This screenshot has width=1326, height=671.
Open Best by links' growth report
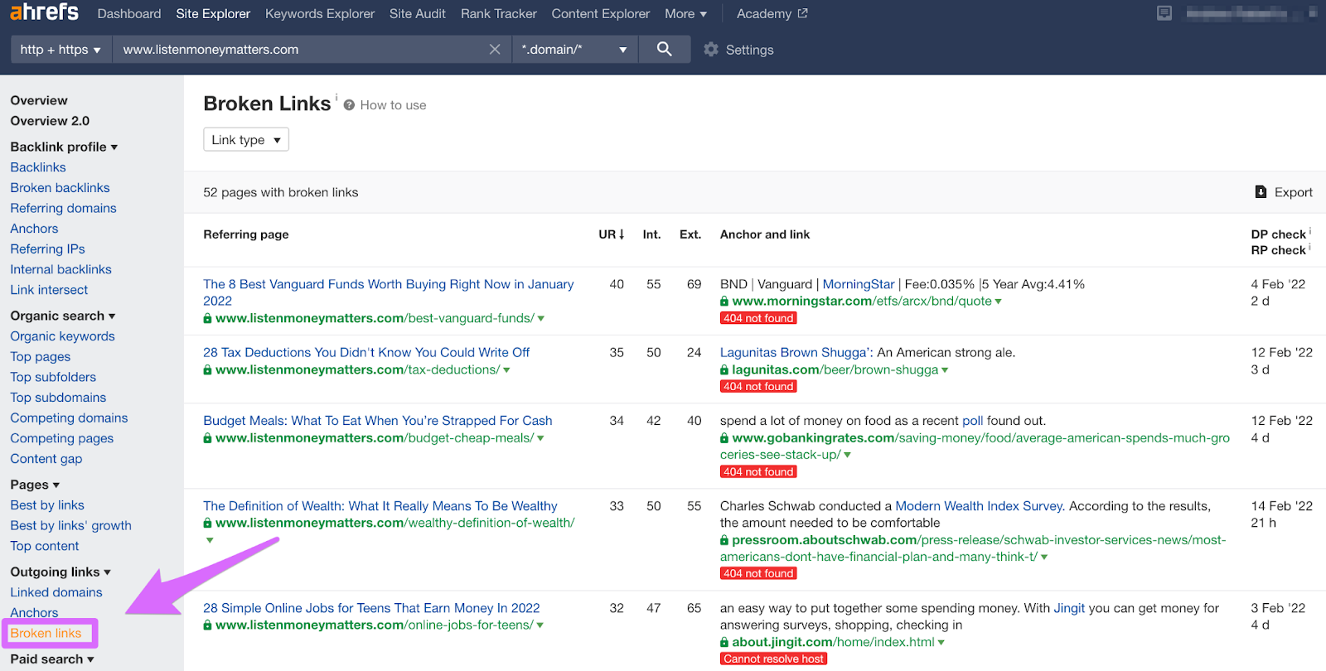70,526
